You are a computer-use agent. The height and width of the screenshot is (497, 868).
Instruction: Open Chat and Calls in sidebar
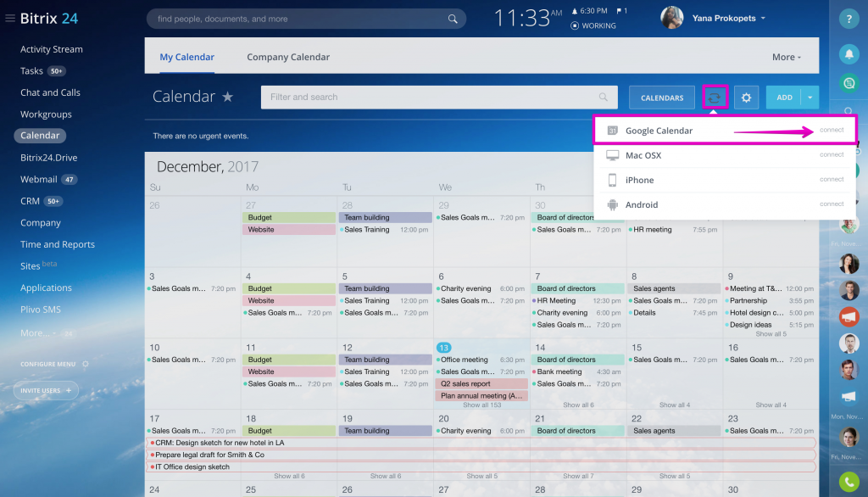pos(50,92)
